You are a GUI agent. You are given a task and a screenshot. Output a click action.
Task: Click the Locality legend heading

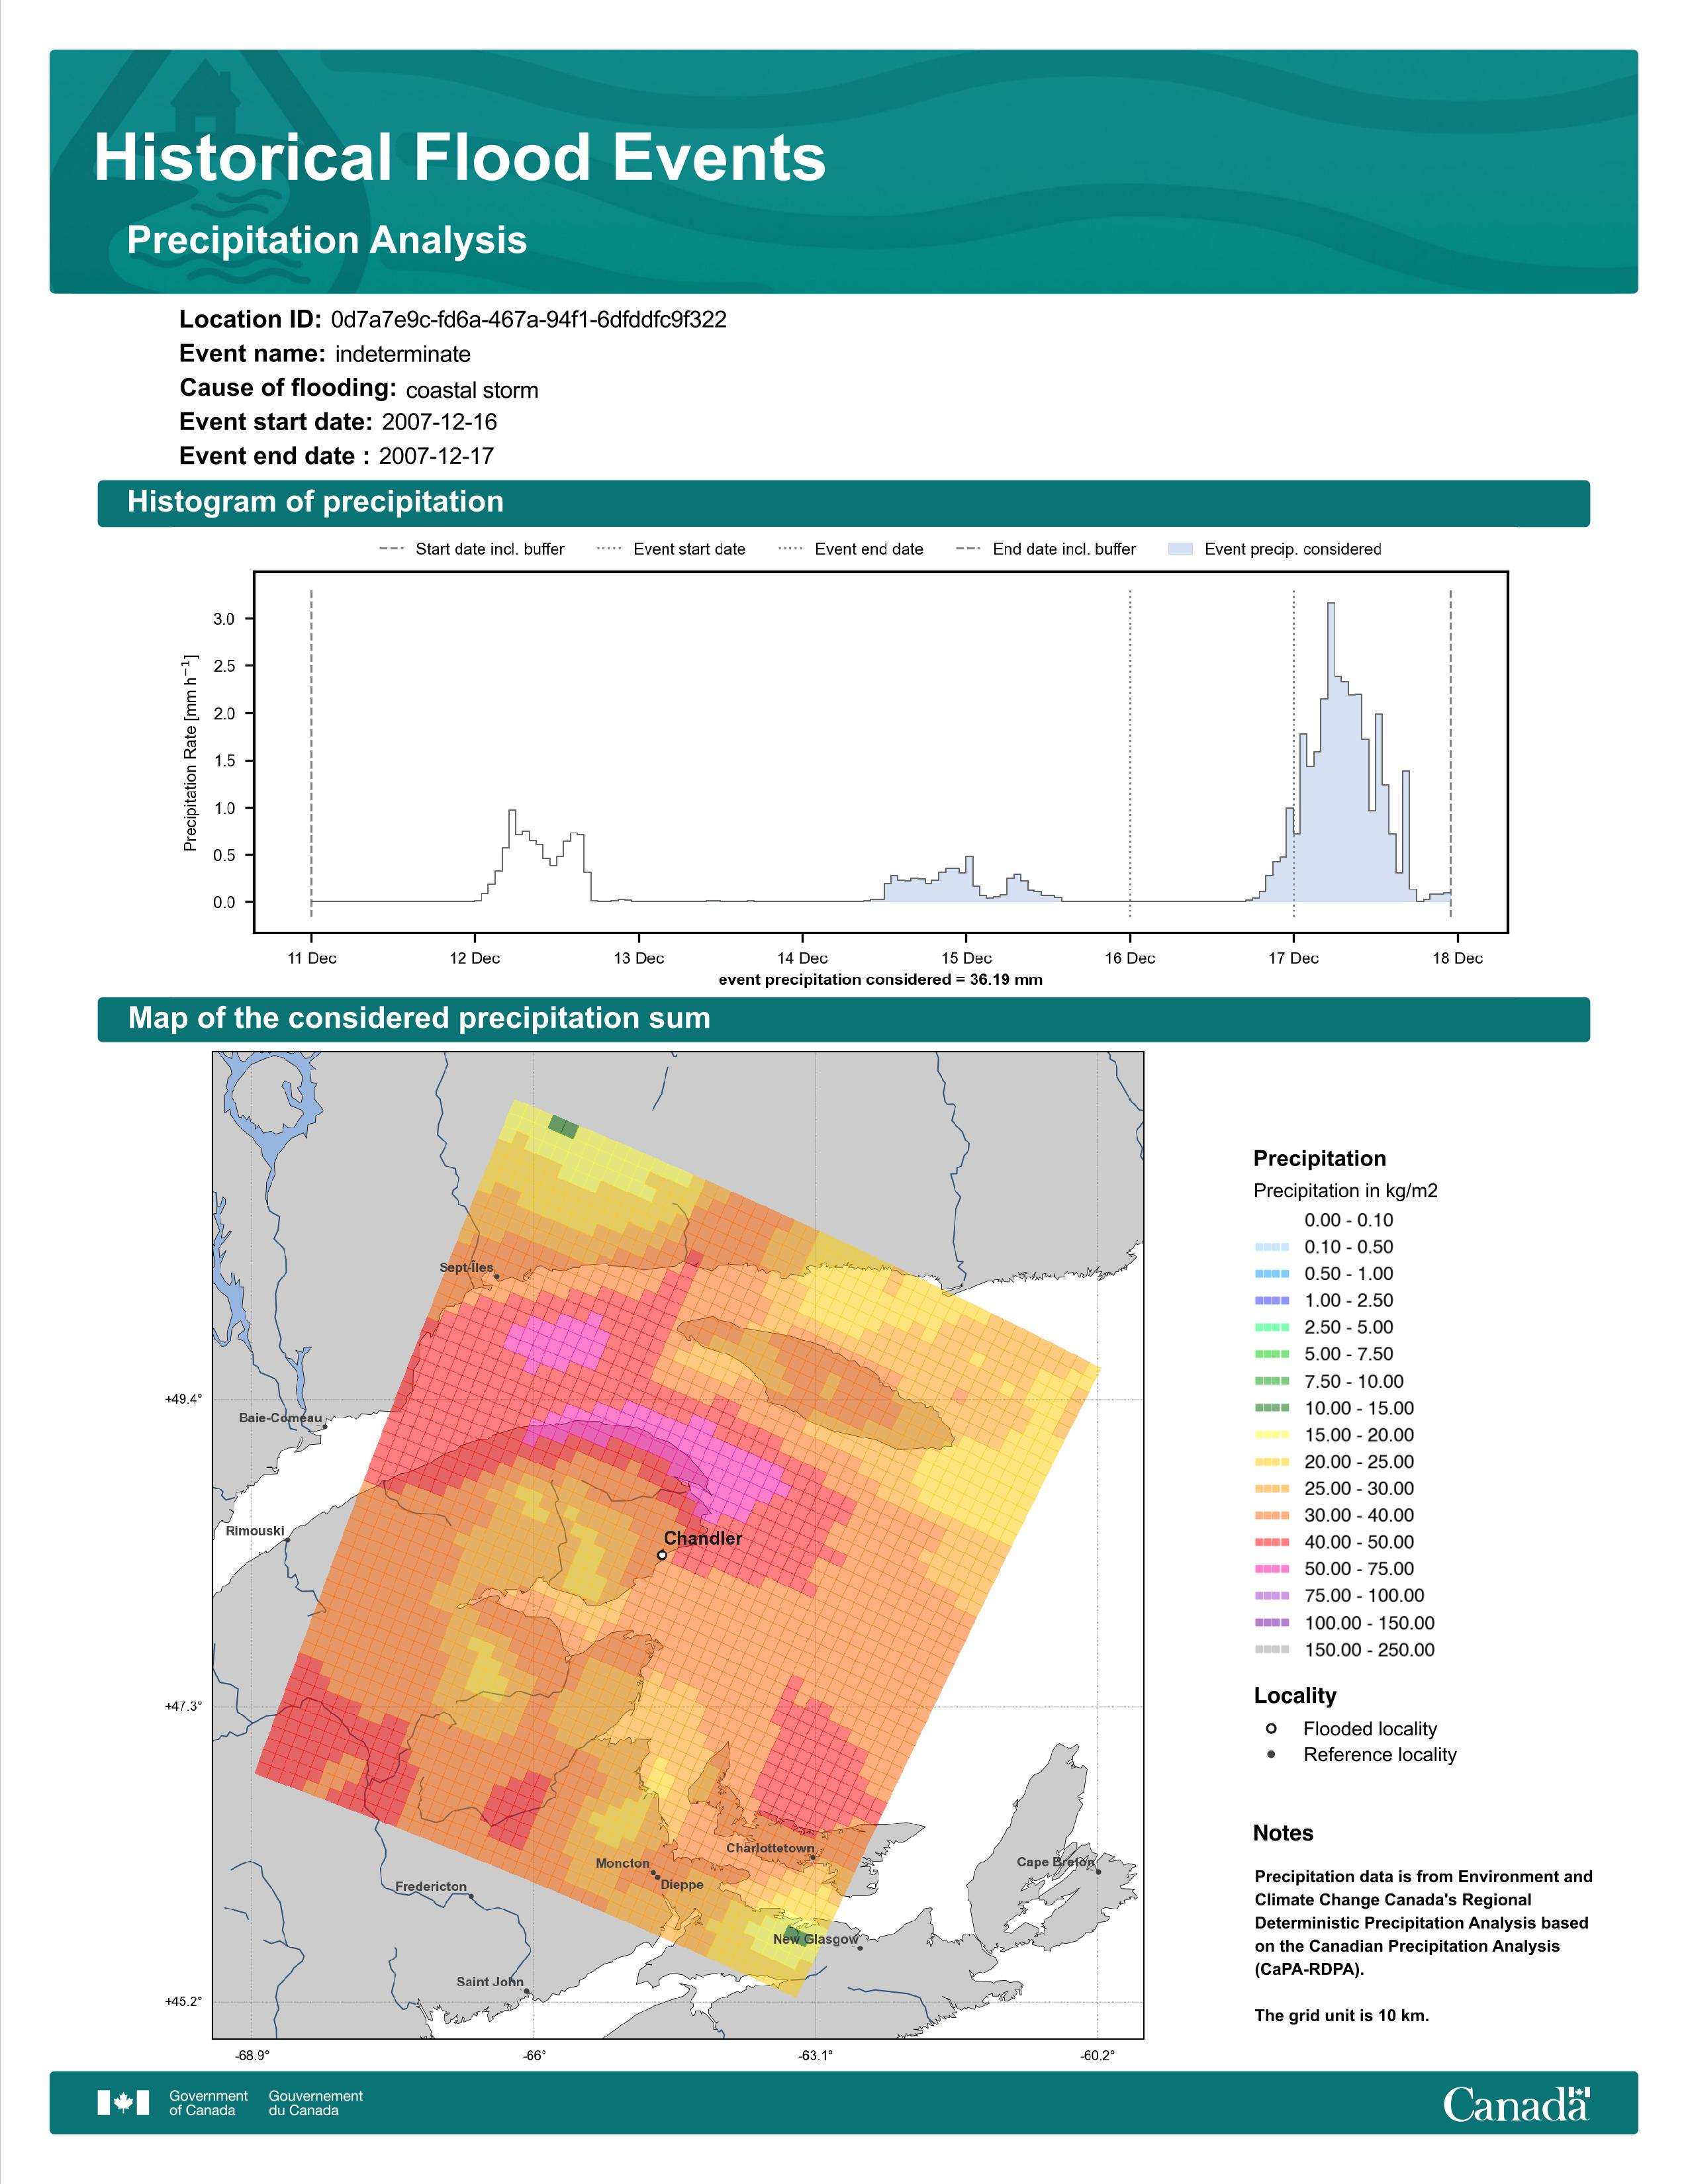pyautogui.click(x=1295, y=1696)
